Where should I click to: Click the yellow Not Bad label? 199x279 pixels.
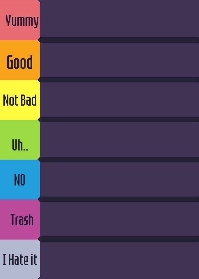(x=20, y=100)
